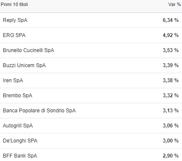Click the 3,38 % Iren variation

coord(171,80)
